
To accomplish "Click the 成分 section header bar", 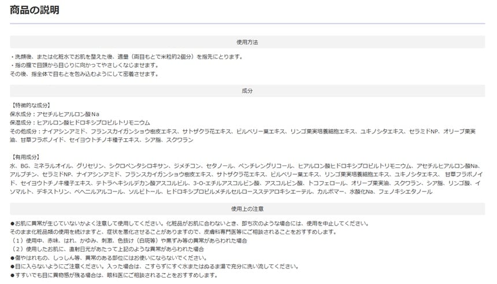I will (247, 91).
